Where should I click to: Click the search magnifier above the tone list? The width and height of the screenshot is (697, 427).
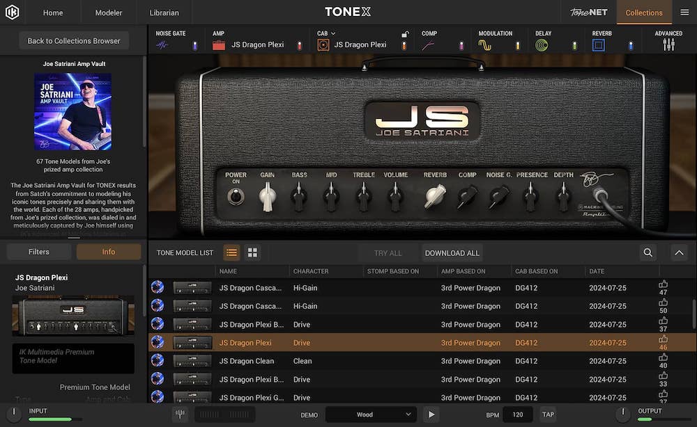click(648, 252)
